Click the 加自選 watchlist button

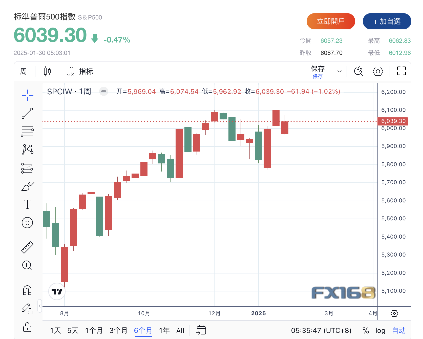click(387, 21)
